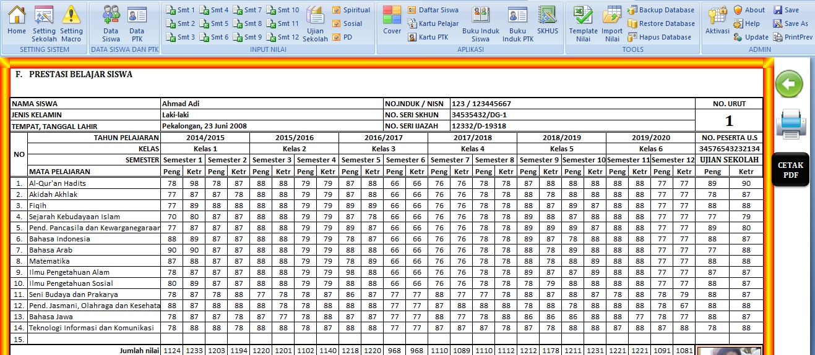Viewport: 815px width, 355px height.
Task: Select NO. SERI IJAZAH value 12332/D-19318
Action: tap(572, 126)
